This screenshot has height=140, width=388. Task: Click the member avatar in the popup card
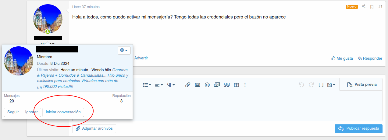(x=18, y=61)
